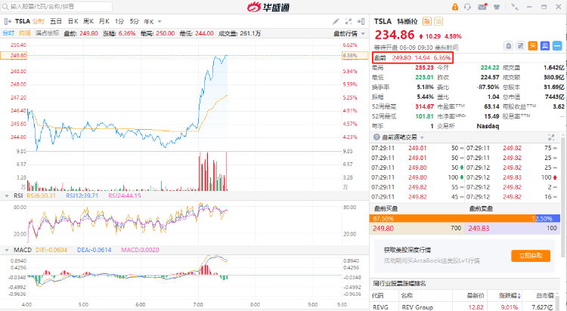The width and height of the screenshot is (567, 311).
Task: Toggle the RSI12 indicator line
Action: pyautogui.click(x=82, y=196)
